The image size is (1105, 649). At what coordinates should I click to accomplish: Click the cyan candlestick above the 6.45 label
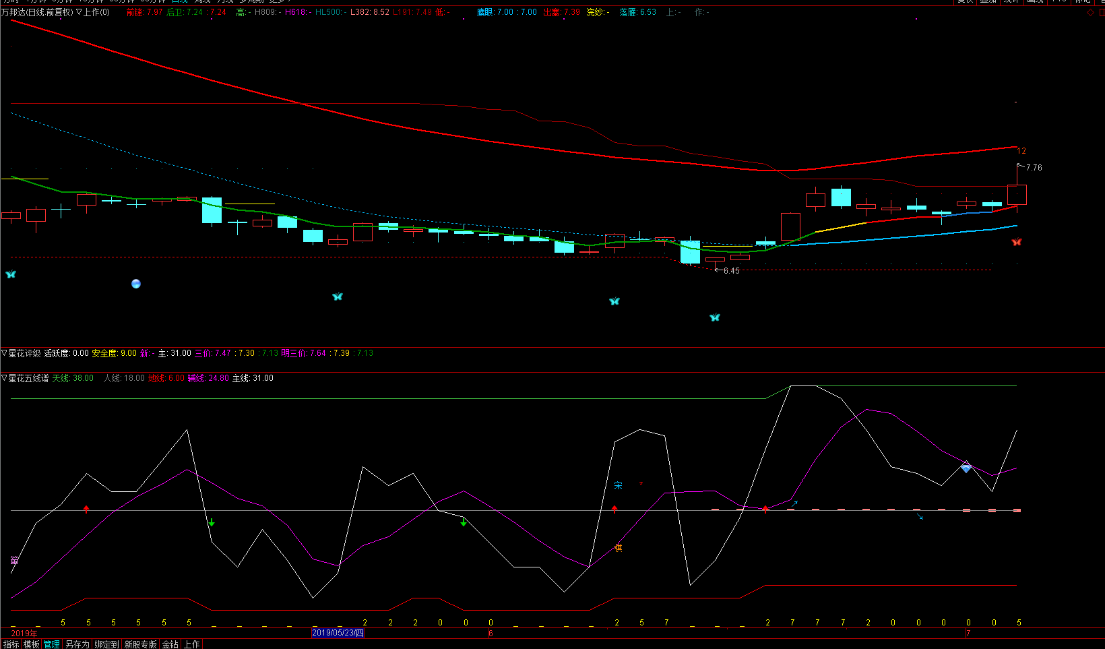click(690, 252)
